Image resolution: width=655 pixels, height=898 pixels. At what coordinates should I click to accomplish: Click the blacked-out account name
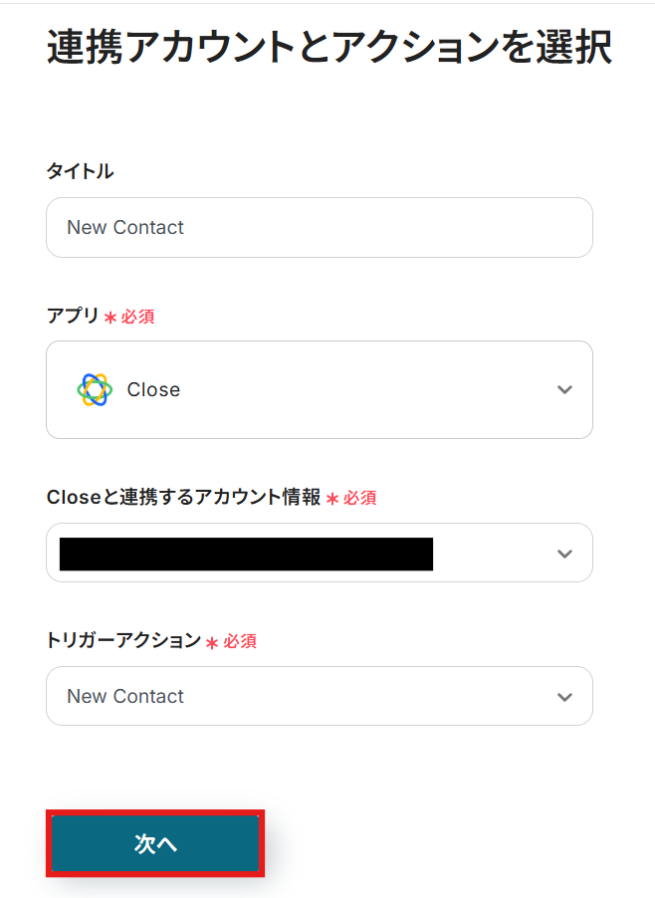pyautogui.click(x=246, y=554)
